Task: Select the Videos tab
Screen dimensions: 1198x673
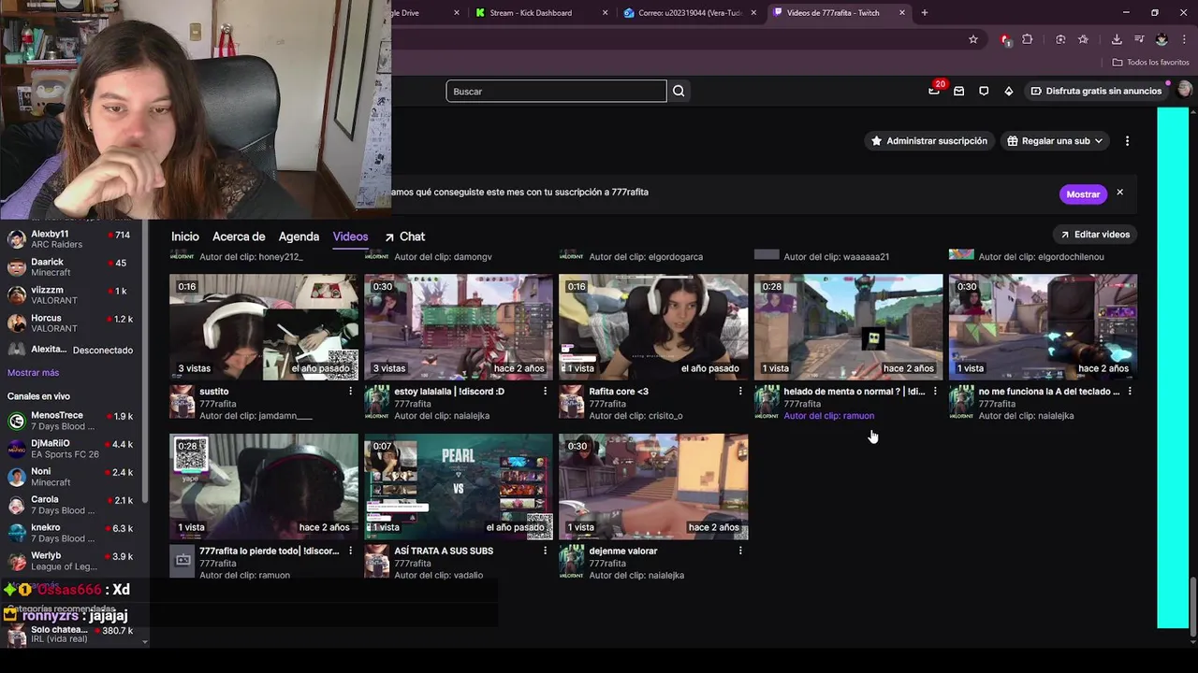Action: [350, 236]
